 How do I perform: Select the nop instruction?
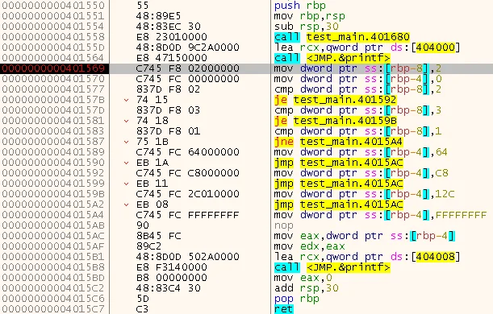point(283,225)
